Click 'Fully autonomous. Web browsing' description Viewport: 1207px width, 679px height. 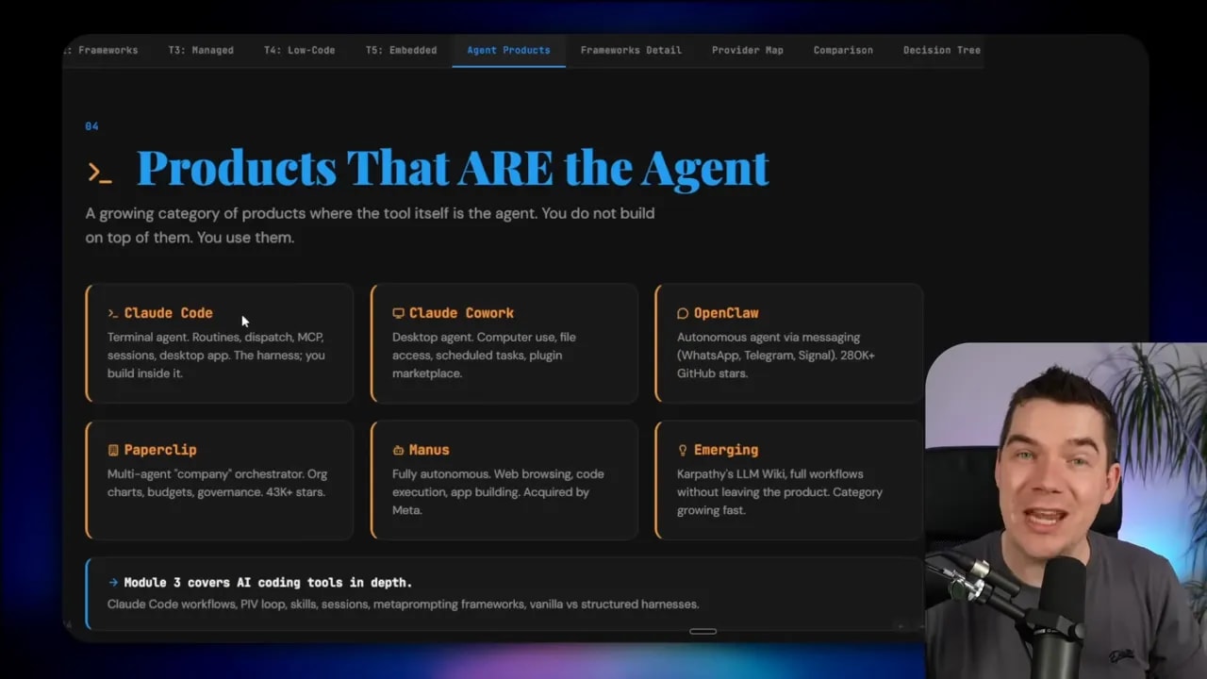[x=498, y=491]
